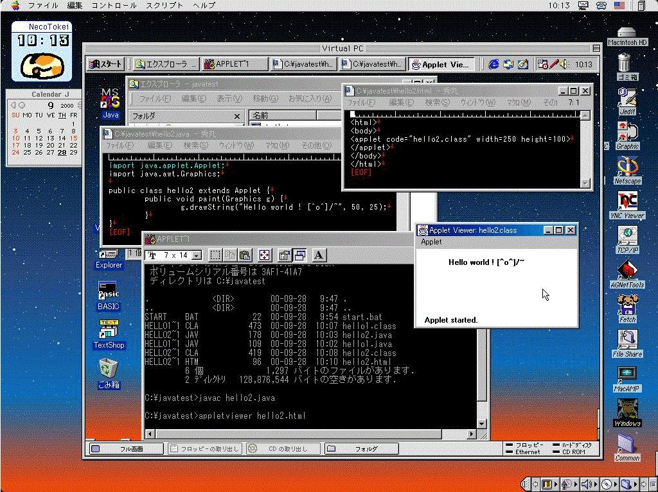658x492 pixels.
Task: Click the previous month arrow in Calendar J
Action: [x=13, y=105]
